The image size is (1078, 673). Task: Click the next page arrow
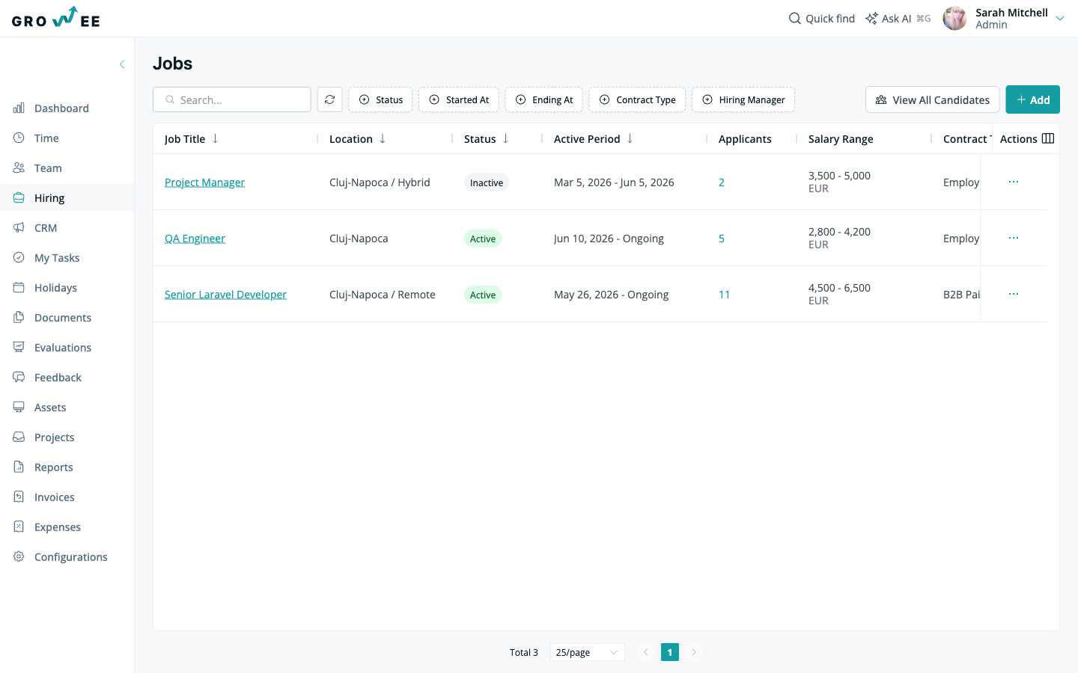pos(694,652)
